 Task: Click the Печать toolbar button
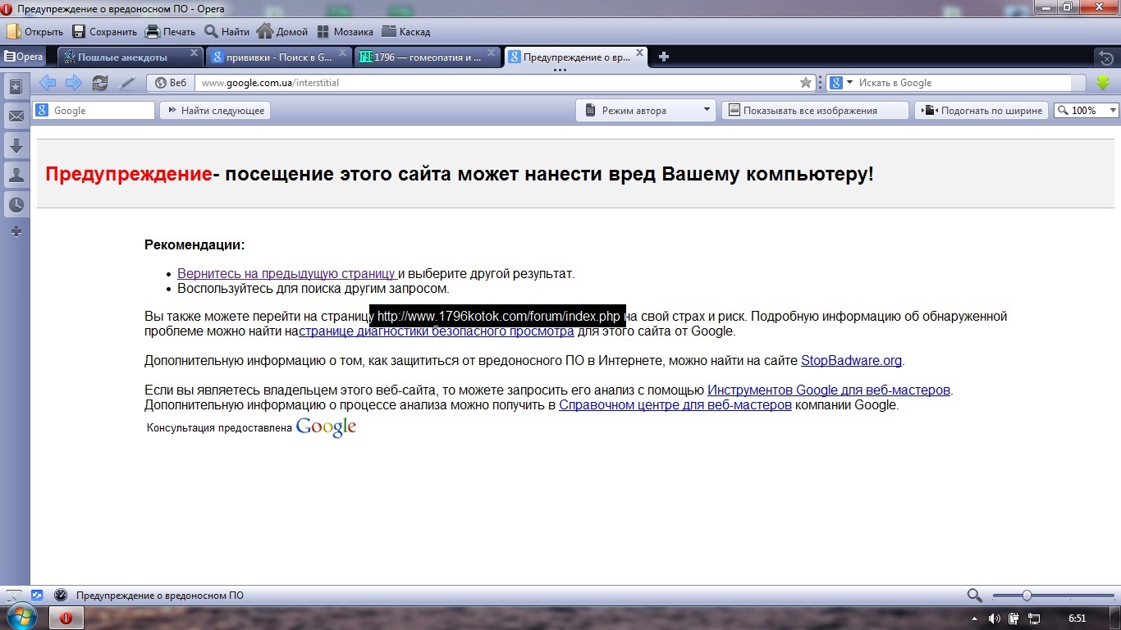point(171,32)
